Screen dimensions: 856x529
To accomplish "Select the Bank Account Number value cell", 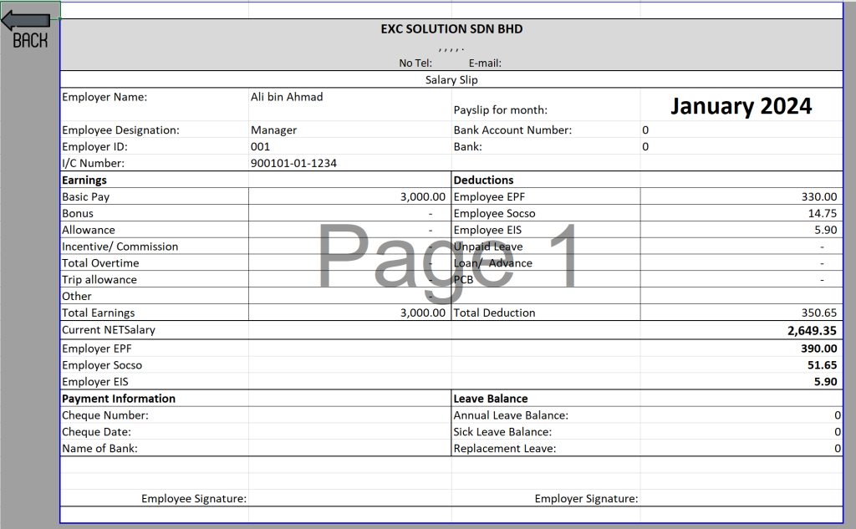I will click(741, 130).
